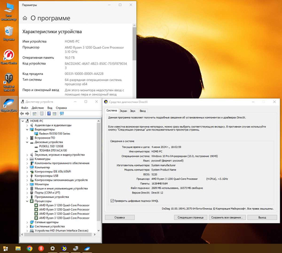Select Radeon RX550/550 Series device

55,134
